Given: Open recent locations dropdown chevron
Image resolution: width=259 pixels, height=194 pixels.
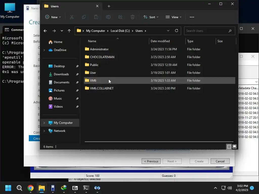Looking at the screenshot, I should 62,31.
